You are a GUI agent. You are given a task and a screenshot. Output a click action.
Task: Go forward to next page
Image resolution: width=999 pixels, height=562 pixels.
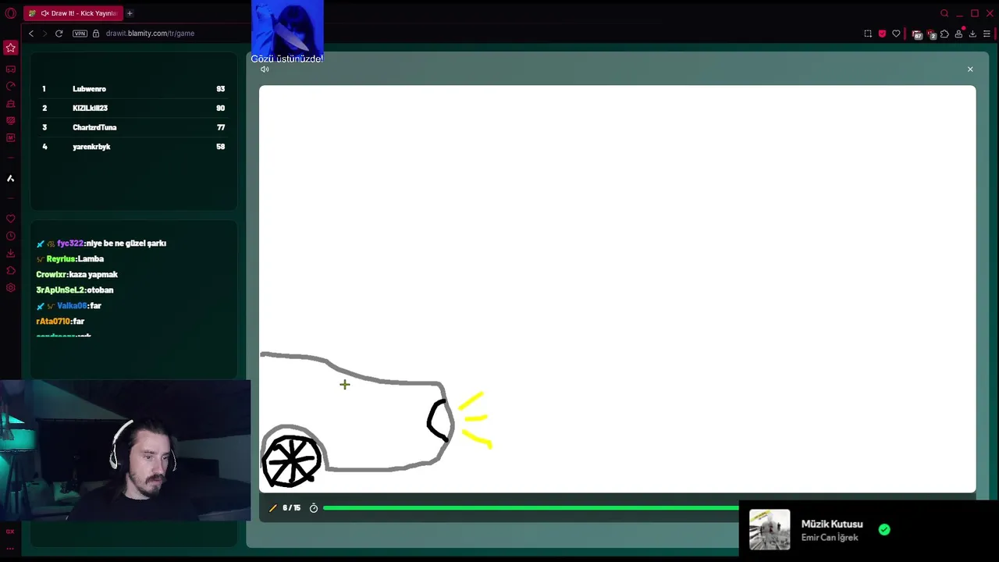click(x=44, y=34)
